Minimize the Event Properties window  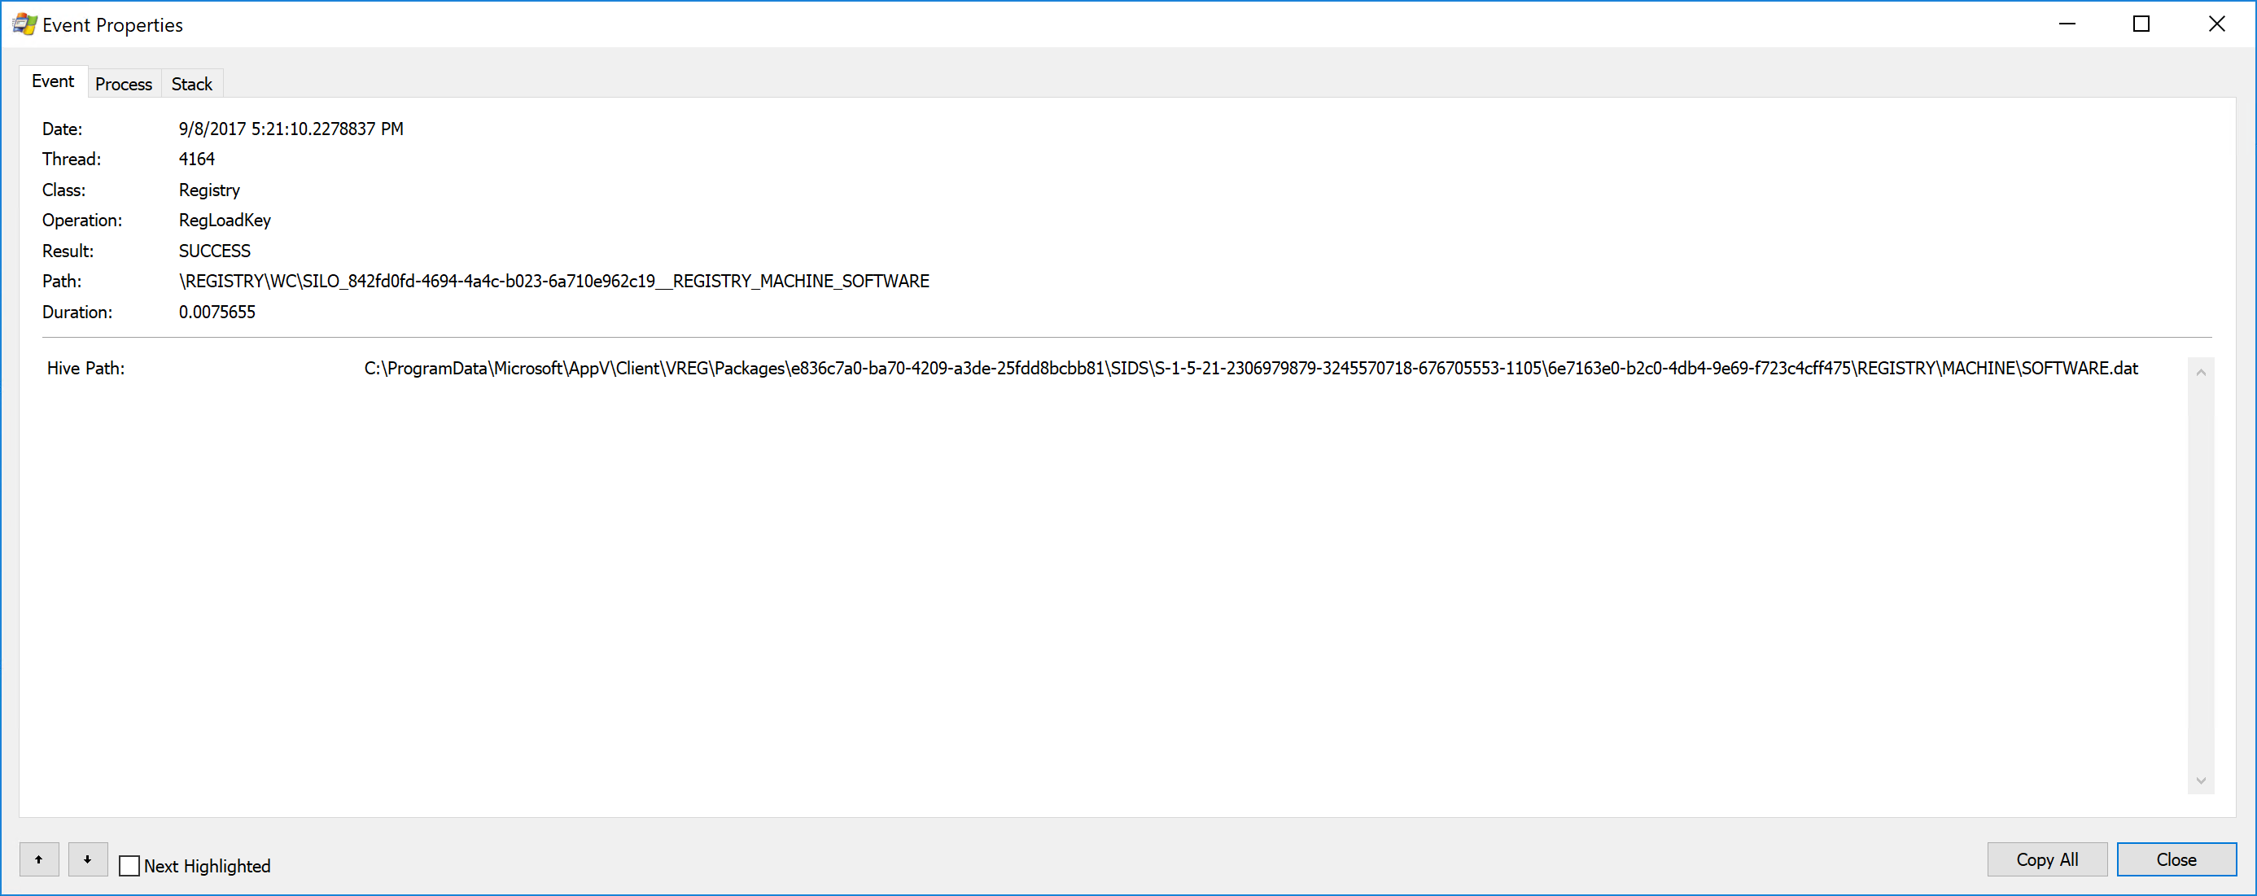click(x=2067, y=24)
